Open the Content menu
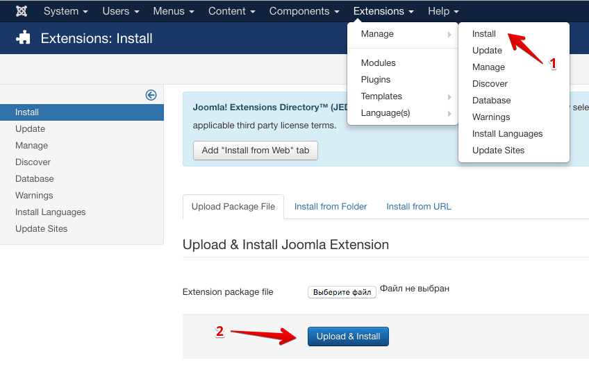This screenshot has height=383, width=589. tap(232, 11)
